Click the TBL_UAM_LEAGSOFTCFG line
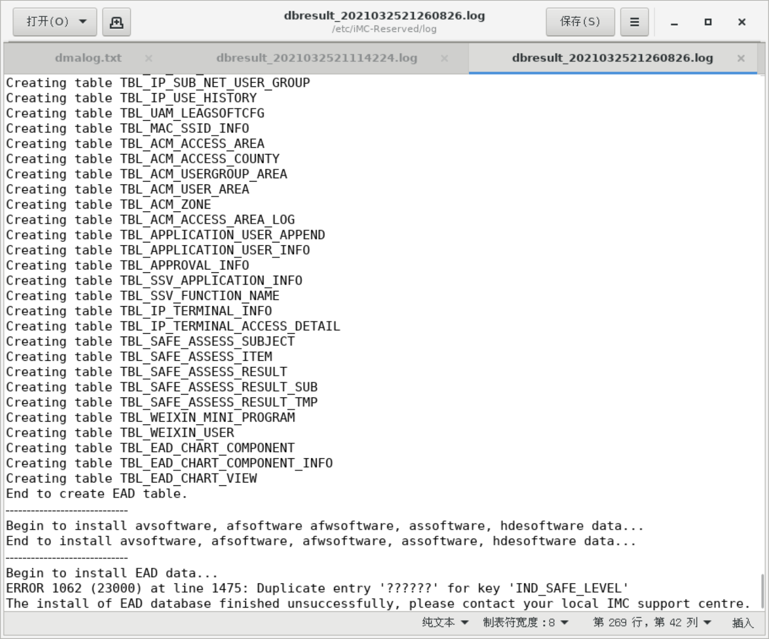Image resolution: width=769 pixels, height=639 pixels. (x=135, y=114)
